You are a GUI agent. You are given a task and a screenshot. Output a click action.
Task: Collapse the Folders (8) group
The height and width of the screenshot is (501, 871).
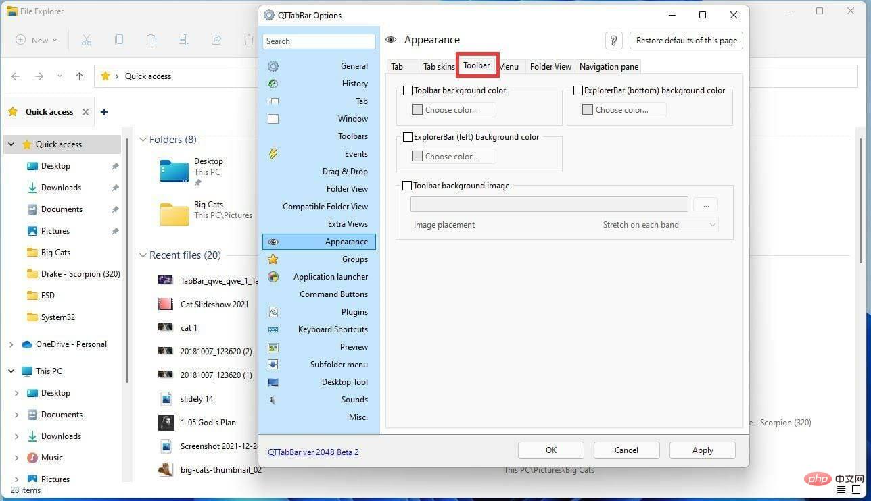[x=143, y=140]
